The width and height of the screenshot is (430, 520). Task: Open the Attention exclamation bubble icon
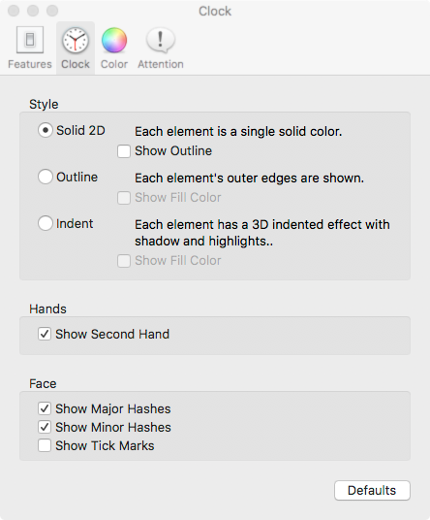pos(161,41)
